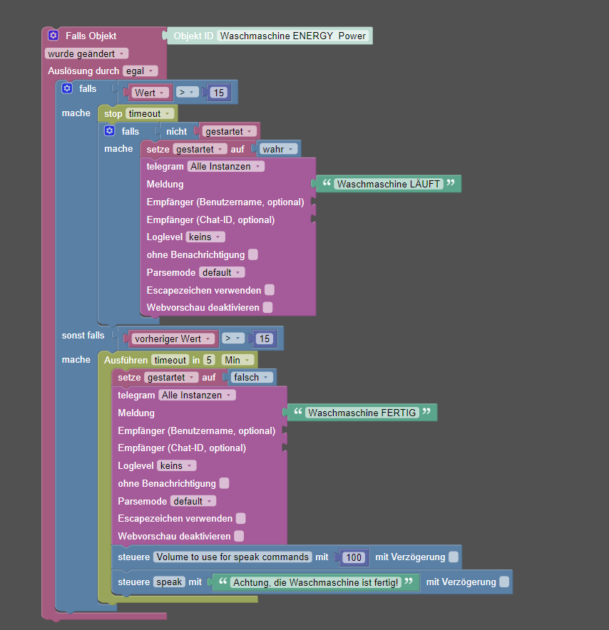Open gear icon on falls nicht gestartet block
This screenshot has width=609, height=630.
point(109,131)
